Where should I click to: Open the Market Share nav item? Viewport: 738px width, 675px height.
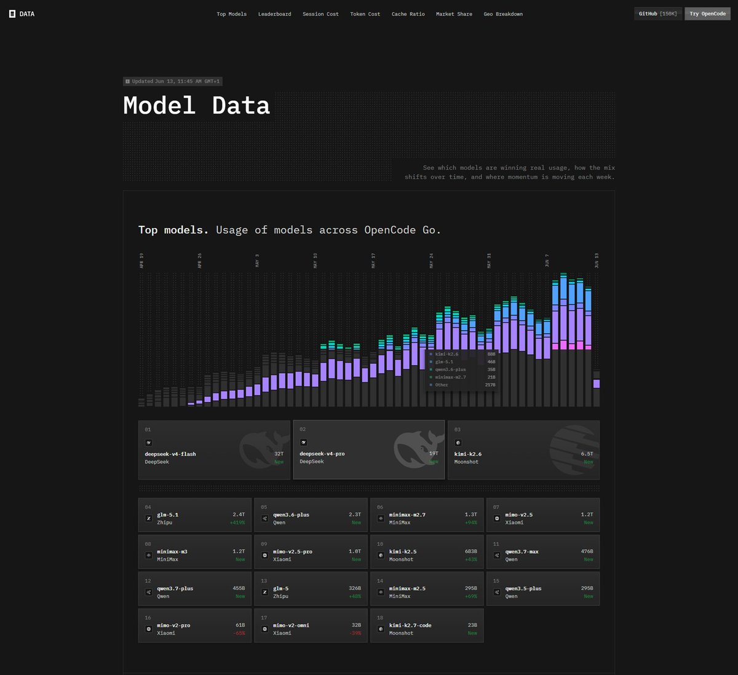[454, 14]
